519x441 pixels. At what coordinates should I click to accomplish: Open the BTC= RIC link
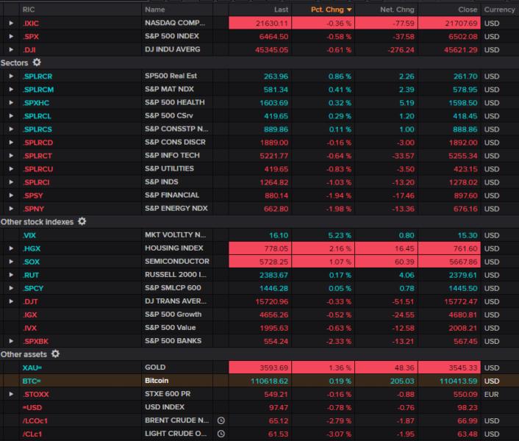(32, 381)
